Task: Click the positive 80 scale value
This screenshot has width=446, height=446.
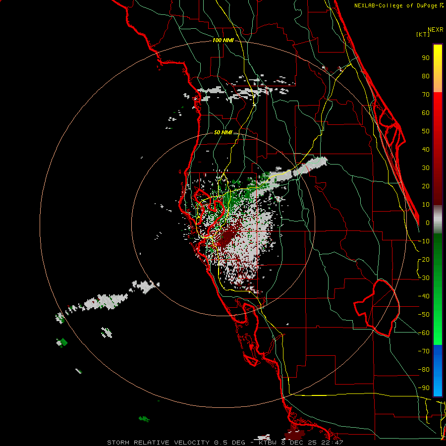Action: tap(426, 76)
